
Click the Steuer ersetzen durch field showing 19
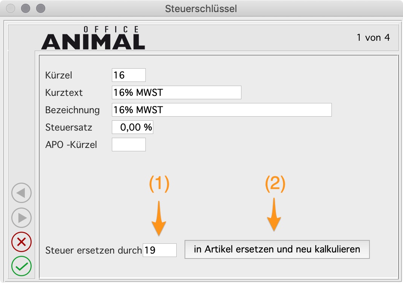[160, 250]
